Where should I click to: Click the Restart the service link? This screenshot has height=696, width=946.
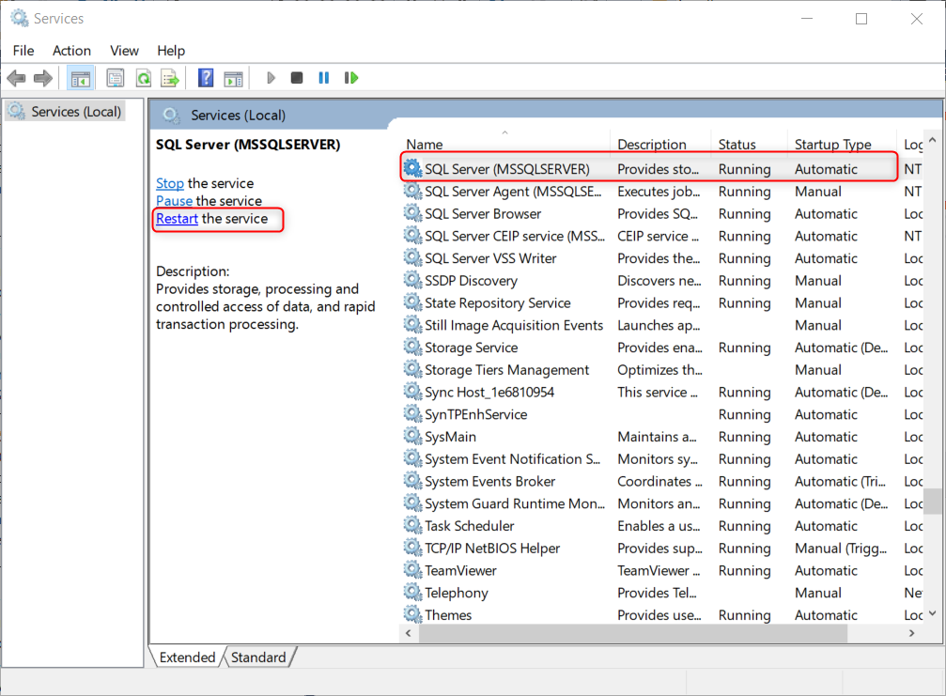pyautogui.click(x=177, y=218)
